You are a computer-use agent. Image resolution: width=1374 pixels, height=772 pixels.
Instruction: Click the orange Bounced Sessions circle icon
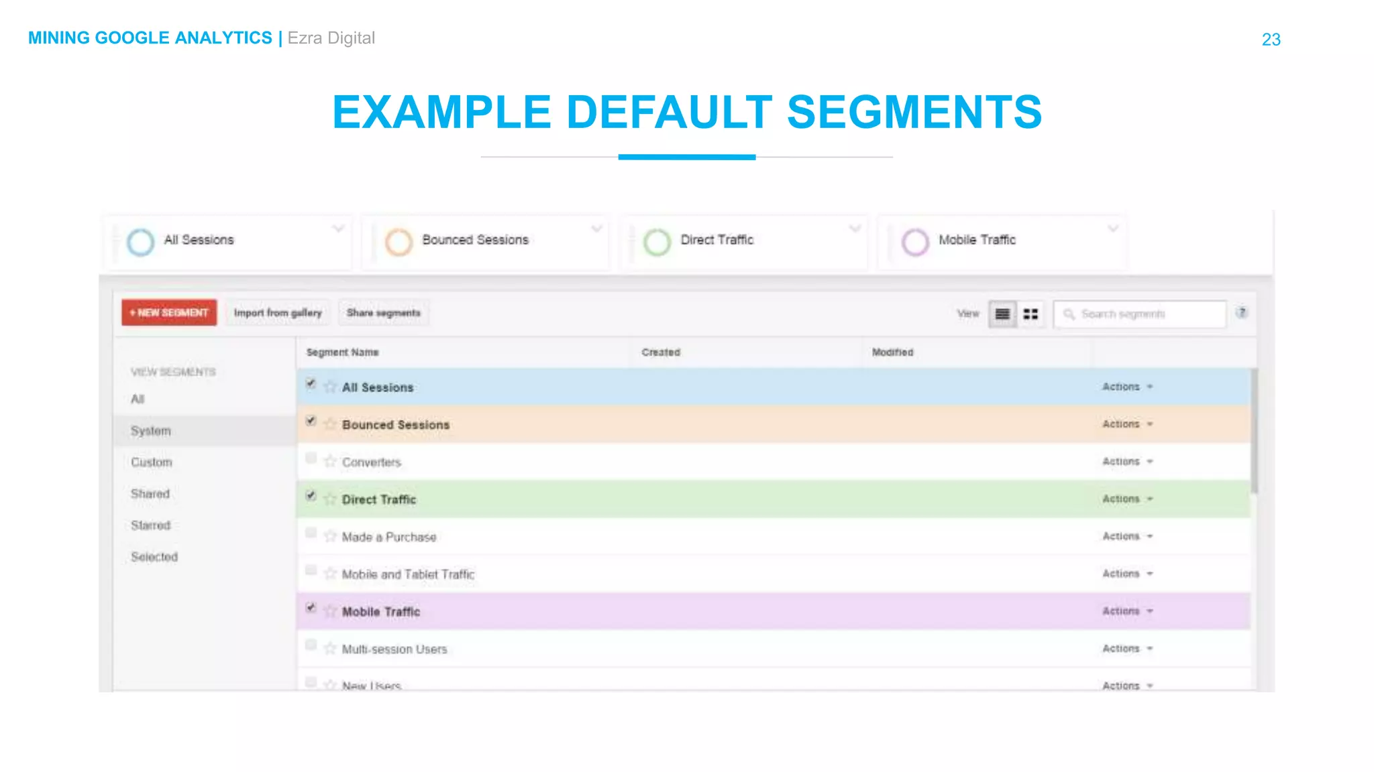[x=399, y=242]
